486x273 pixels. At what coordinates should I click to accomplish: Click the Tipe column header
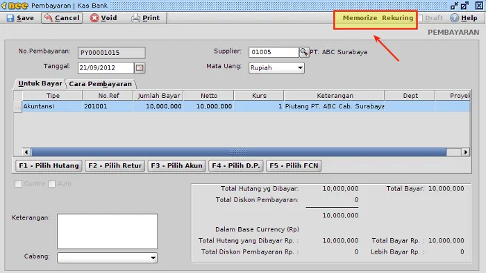[x=53, y=96]
